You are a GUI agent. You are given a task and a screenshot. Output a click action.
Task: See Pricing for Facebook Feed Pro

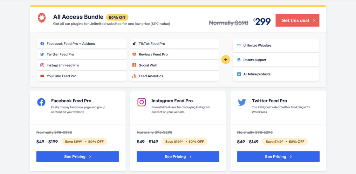[x=78, y=157]
